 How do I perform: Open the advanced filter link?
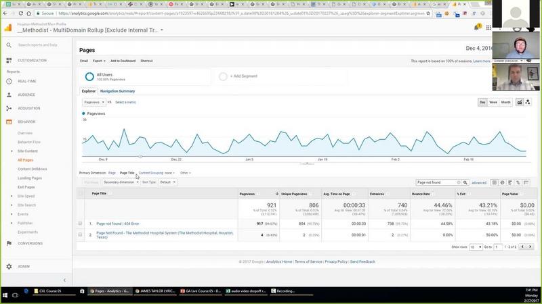[x=479, y=182]
